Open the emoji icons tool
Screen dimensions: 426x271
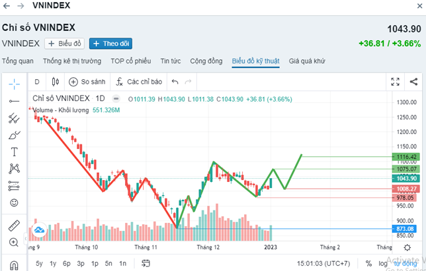click(x=14, y=202)
